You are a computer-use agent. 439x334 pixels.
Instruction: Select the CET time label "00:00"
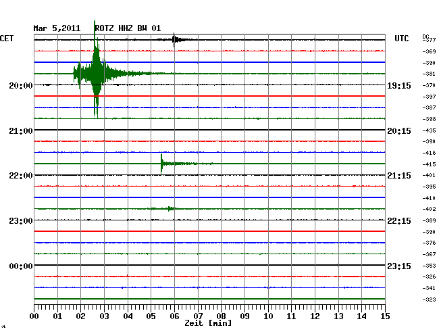(21, 266)
